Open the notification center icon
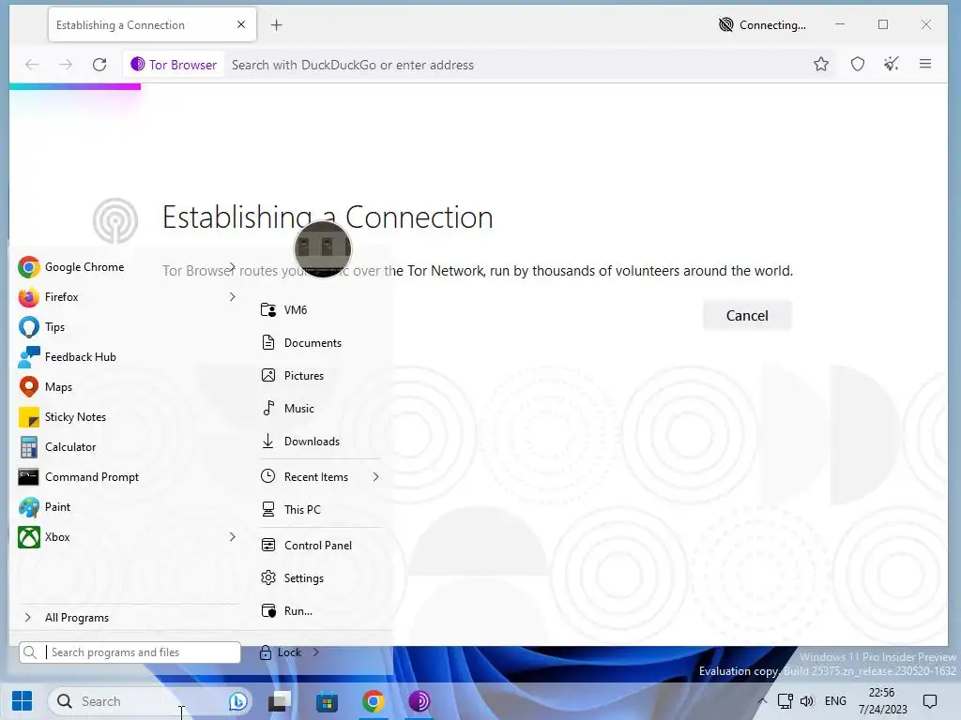Image resolution: width=961 pixels, height=720 pixels. 930,701
